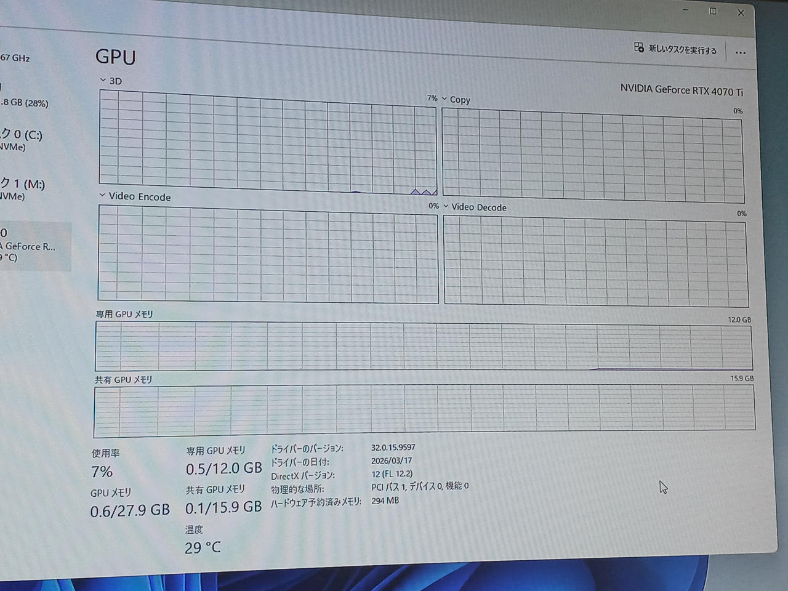Click the 共有 GPU メモリ graph

424,409
